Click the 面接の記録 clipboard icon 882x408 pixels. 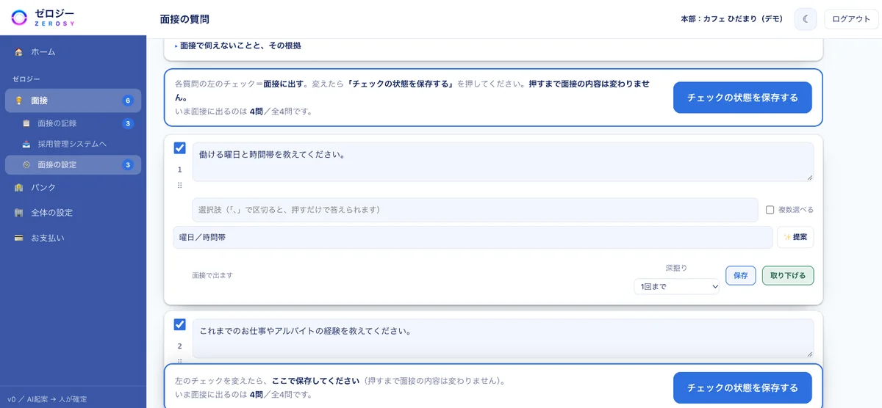coord(26,123)
